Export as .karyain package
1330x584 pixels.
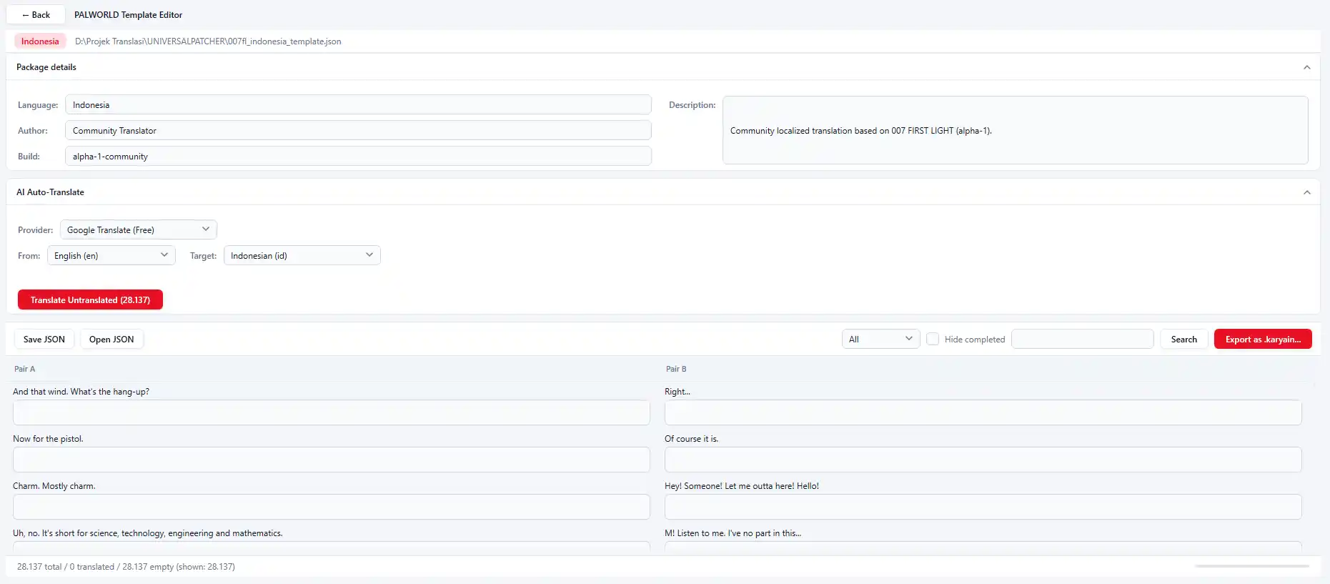(x=1263, y=340)
